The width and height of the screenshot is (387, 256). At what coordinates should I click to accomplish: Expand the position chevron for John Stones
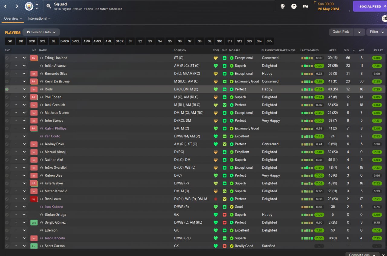[24, 121]
